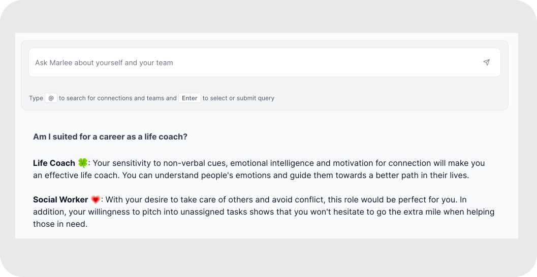Click the heart emoji beside Social Worker

pyautogui.click(x=96, y=199)
